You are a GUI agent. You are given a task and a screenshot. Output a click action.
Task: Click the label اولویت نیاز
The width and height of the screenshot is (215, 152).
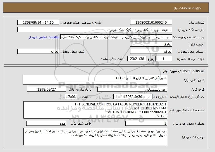[x=196, y=45]
